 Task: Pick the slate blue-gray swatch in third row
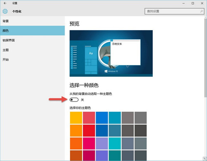tap(128, 144)
